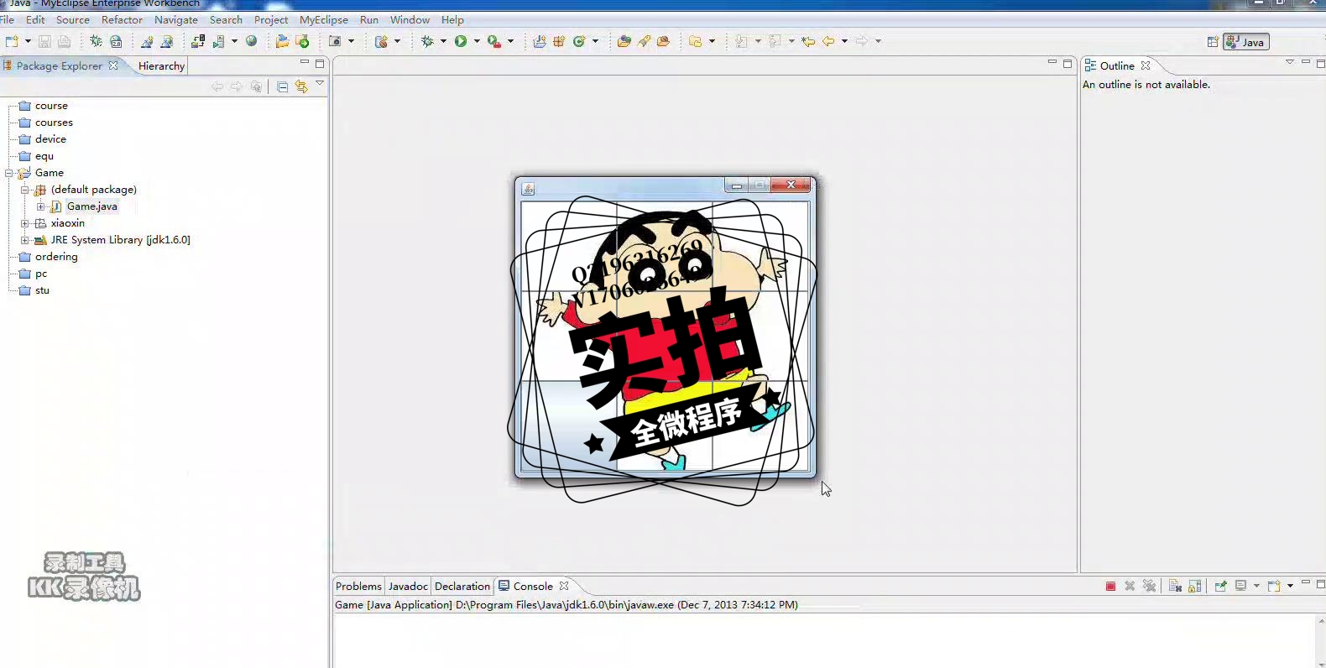Run the program with green play icon
Image resolution: width=1326 pixels, height=668 pixels.
pyautogui.click(x=461, y=41)
